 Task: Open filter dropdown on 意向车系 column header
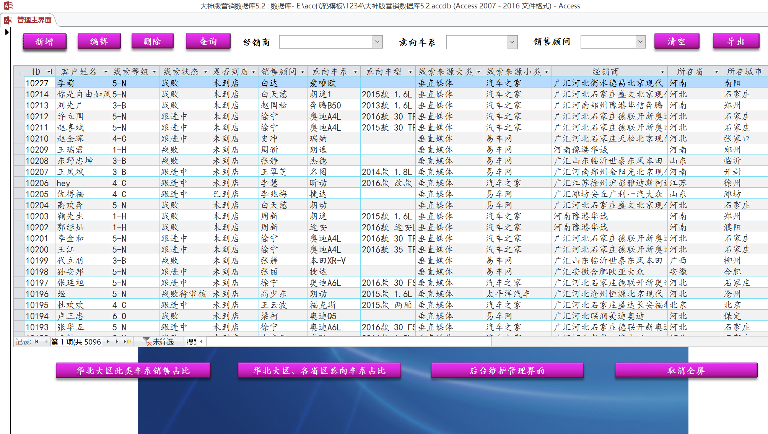(355, 72)
